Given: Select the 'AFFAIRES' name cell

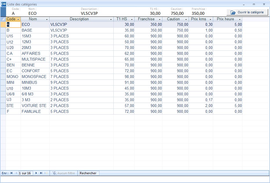Looking at the screenshot, I should tap(35, 54).
